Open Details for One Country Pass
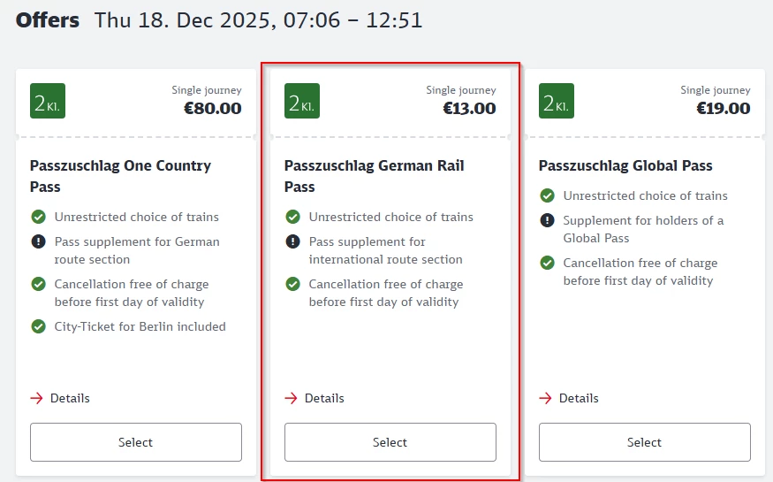 click(x=70, y=398)
